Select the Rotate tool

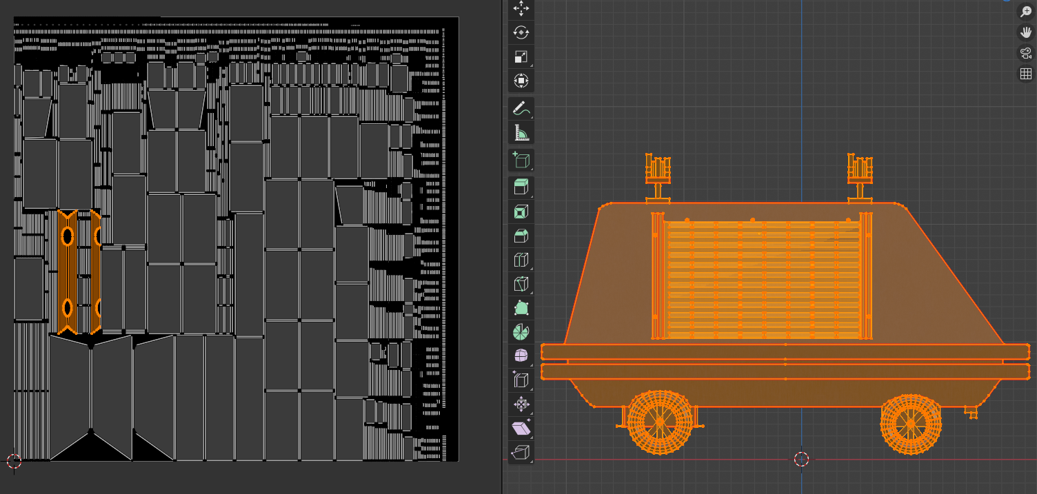521,32
